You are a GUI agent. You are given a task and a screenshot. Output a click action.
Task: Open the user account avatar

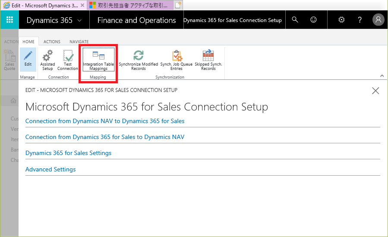[378, 19]
